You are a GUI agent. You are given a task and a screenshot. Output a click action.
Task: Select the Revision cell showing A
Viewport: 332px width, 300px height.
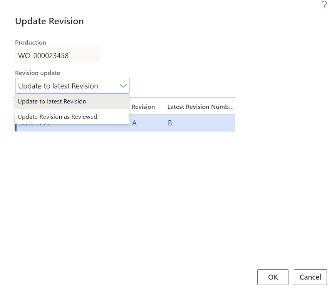click(x=134, y=124)
